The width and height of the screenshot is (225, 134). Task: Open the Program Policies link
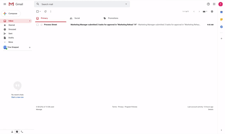pyautogui.click(x=131, y=107)
